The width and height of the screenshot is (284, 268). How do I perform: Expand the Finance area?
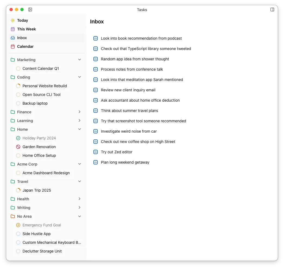pyautogui.click(x=79, y=112)
